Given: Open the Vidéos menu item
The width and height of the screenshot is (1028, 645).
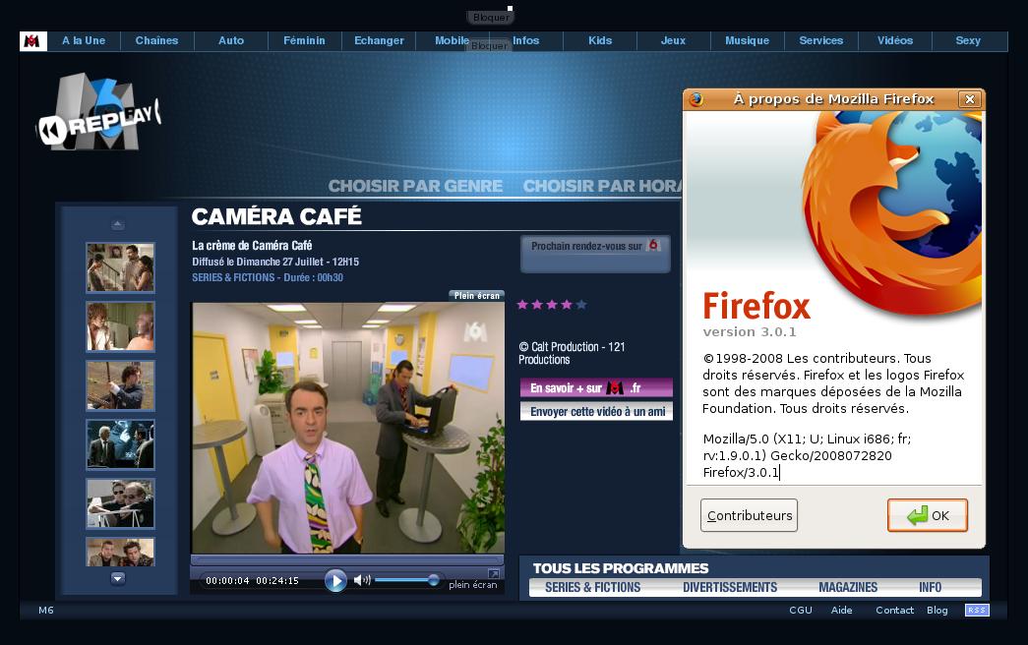Looking at the screenshot, I should coord(895,40).
